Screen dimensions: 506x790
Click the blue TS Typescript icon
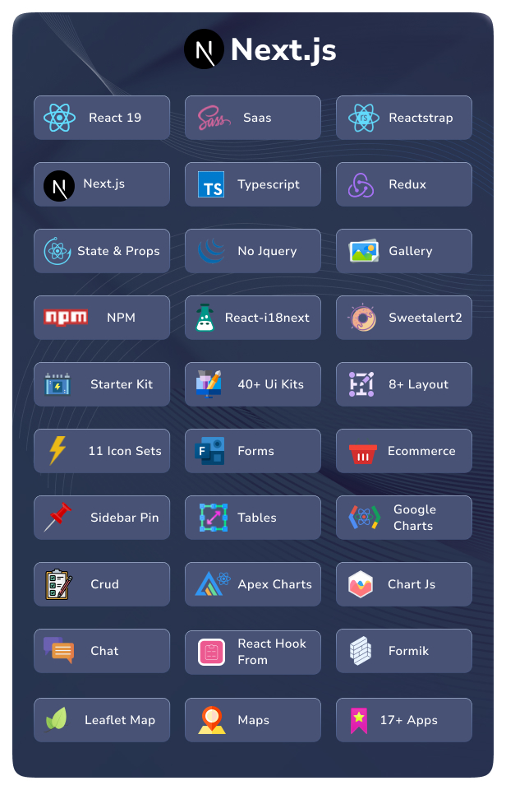[211, 184]
